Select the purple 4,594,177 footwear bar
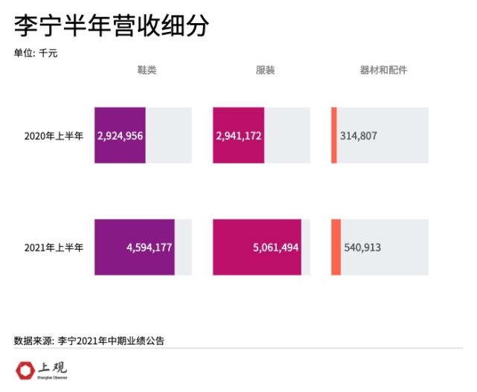This screenshot has height=392, width=477. pos(135,247)
